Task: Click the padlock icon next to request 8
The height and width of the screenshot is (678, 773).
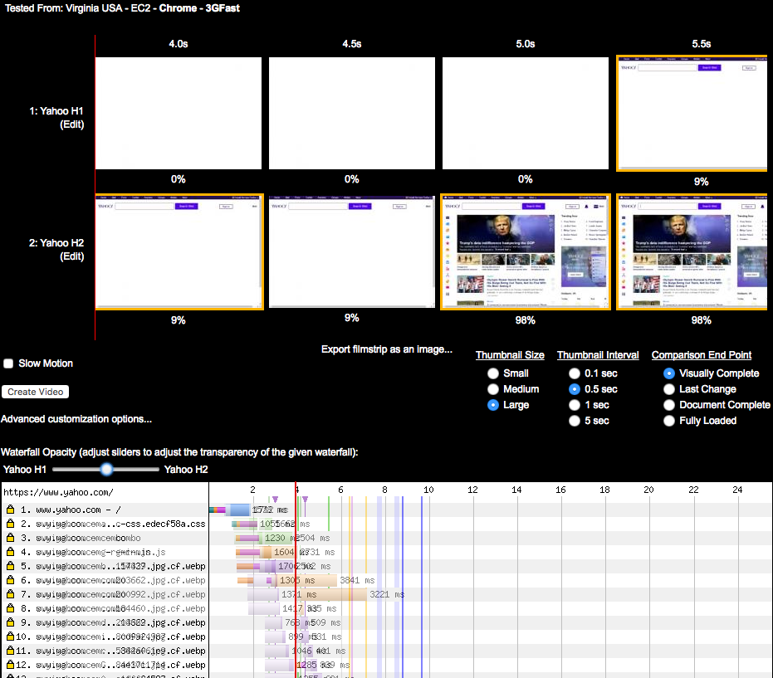Action: click(11, 608)
